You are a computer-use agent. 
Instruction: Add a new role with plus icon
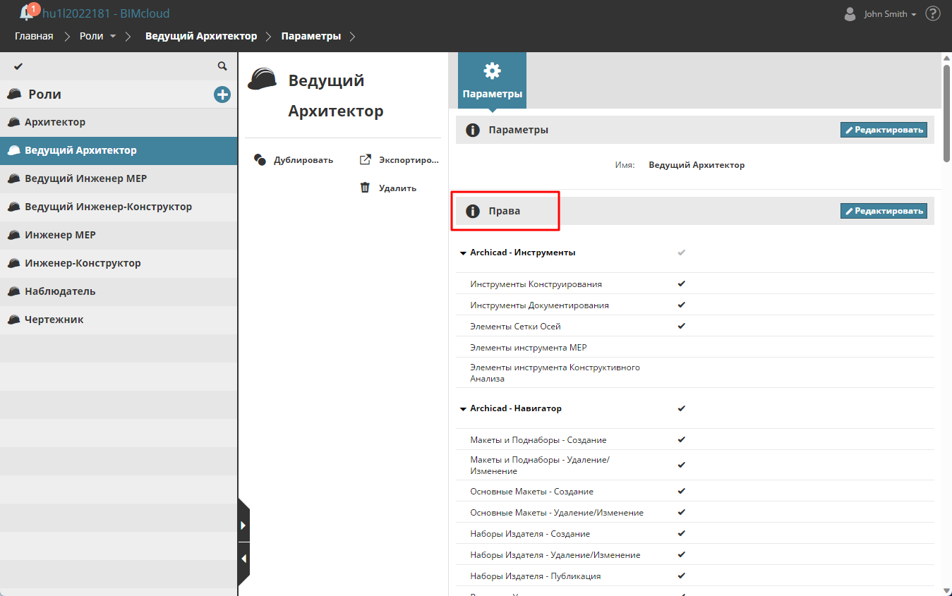click(x=222, y=95)
